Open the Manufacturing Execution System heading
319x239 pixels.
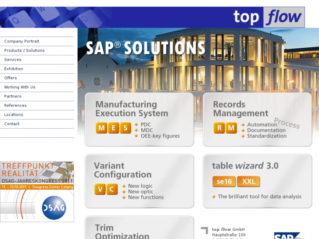(x=132, y=109)
